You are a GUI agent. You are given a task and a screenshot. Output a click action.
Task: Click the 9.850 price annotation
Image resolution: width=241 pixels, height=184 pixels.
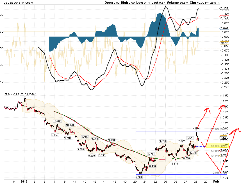click(x=55, y=135)
